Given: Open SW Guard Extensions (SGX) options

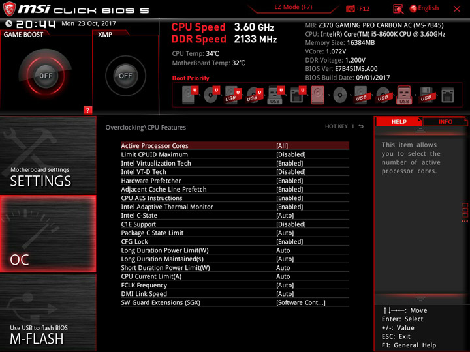Looking at the screenshot, I should click(235, 302).
